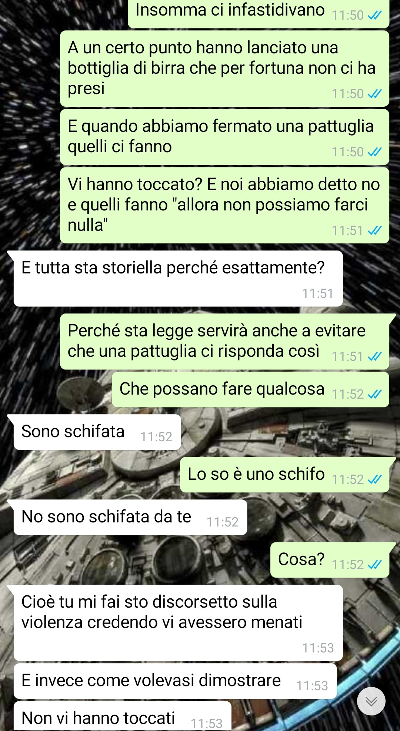Tap the read ticks on "Vi hanno toccato?" message

click(x=374, y=230)
